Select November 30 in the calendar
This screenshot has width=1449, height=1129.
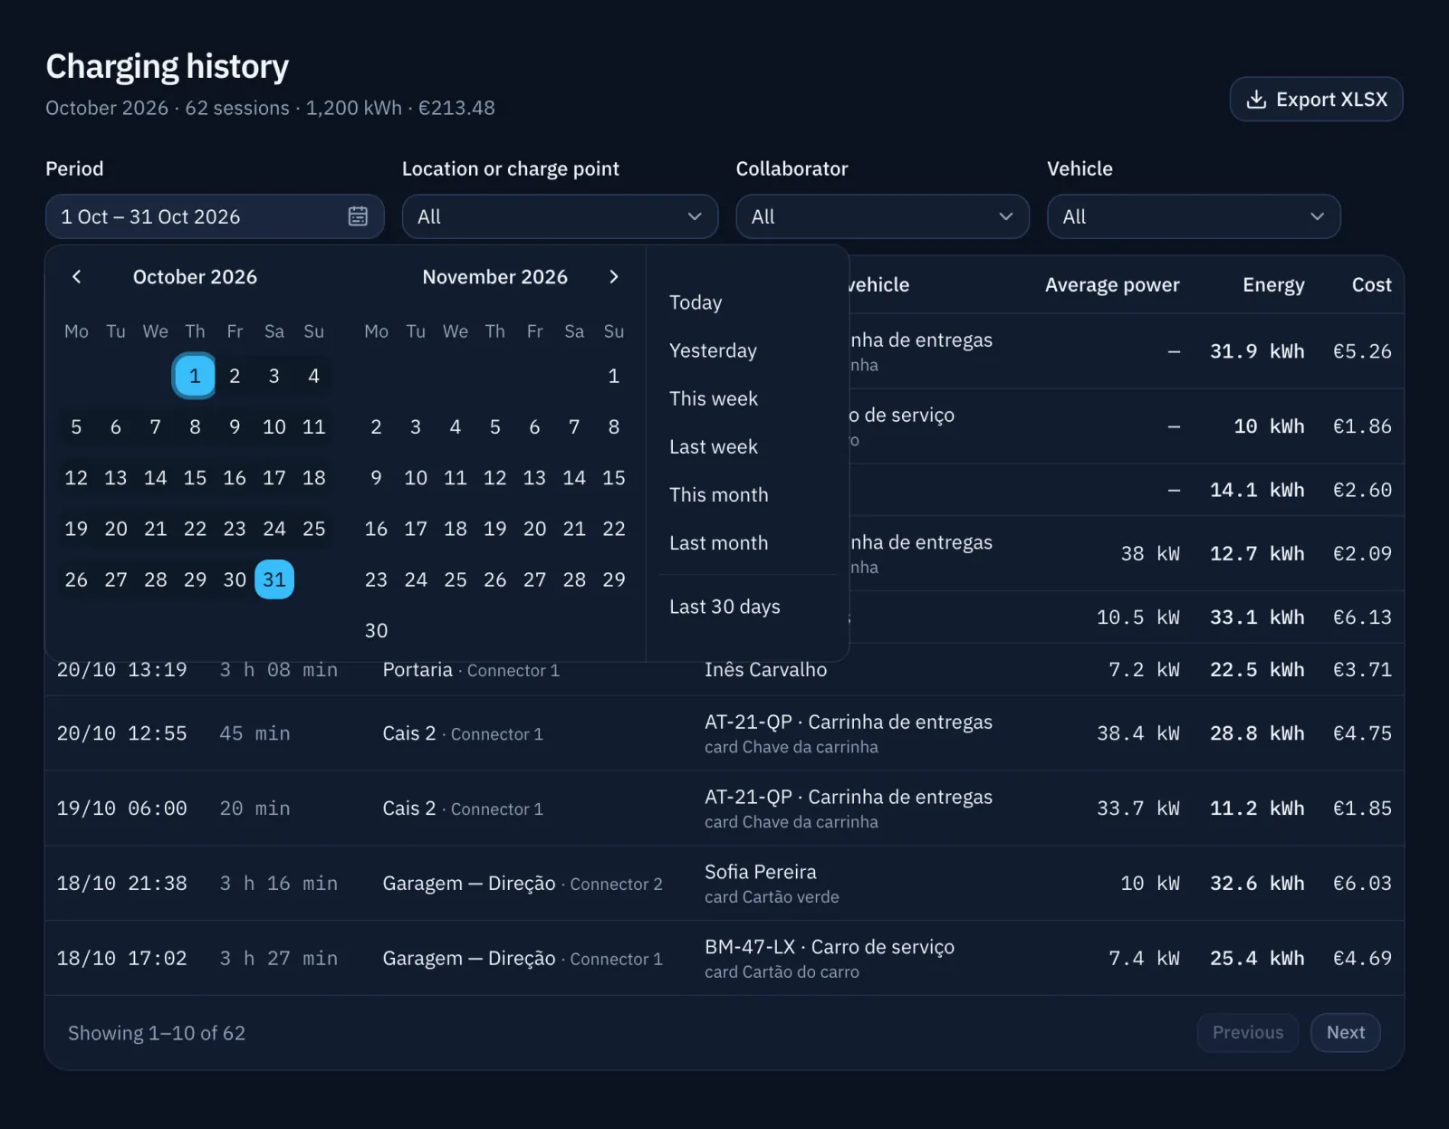pyautogui.click(x=376, y=630)
